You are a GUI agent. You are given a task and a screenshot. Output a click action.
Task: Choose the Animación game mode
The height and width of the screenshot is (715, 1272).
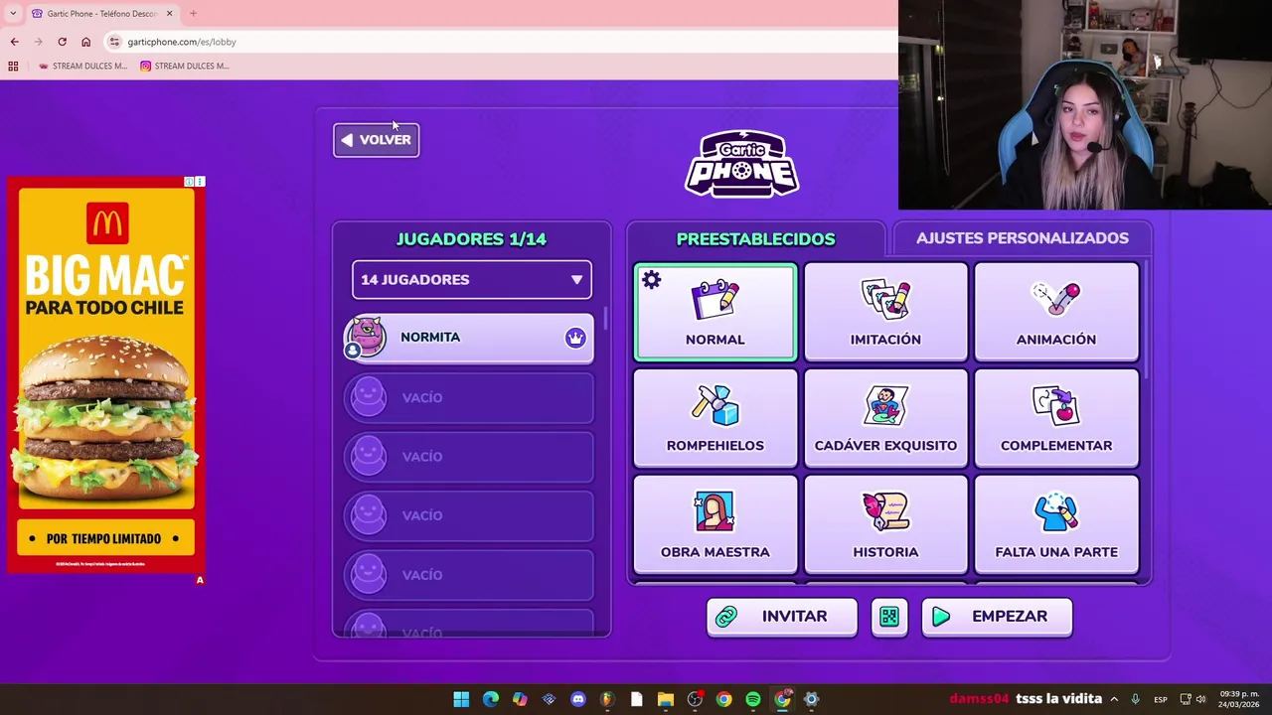click(x=1056, y=311)
